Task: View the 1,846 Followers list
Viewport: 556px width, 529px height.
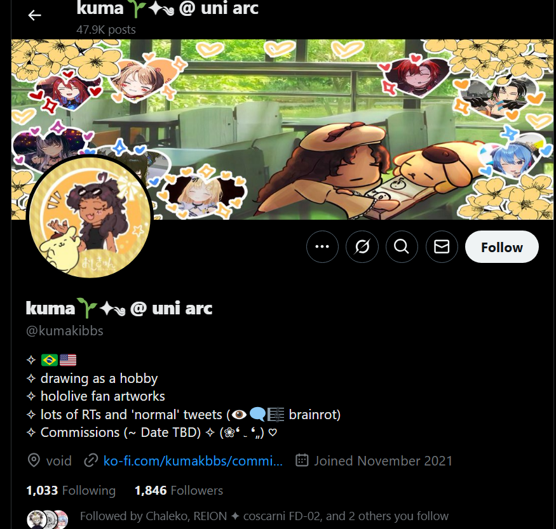Action: pyautogui.click(x=179, y=490)
